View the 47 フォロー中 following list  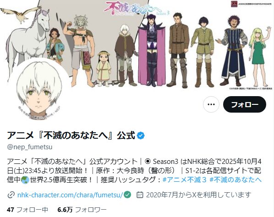(x=27, y=210)
